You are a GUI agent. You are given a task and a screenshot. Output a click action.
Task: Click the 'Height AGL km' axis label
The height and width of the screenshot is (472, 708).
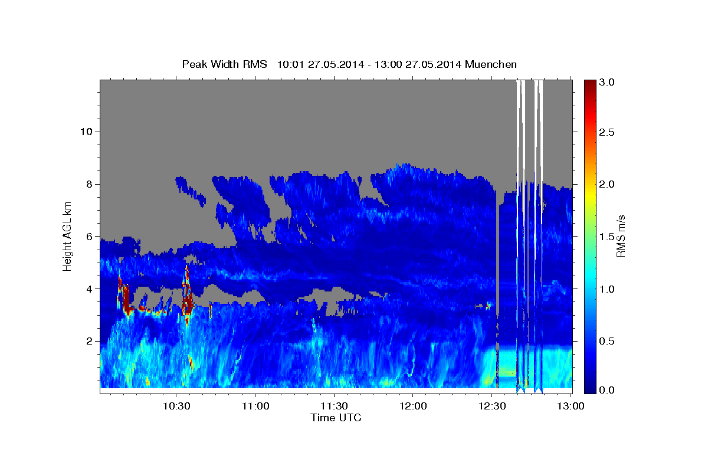click(x=67, y=236)
